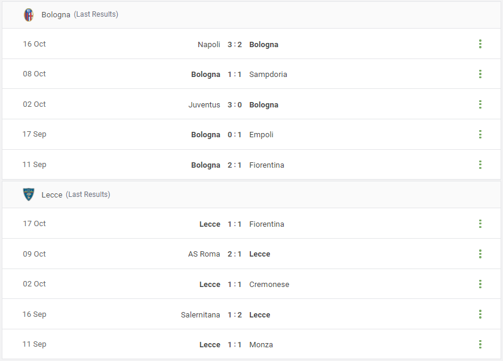Open three-dot menu for Bologna vs Fiorentina
This screenshot has height=361, width=503.
[x=480, y=165]
